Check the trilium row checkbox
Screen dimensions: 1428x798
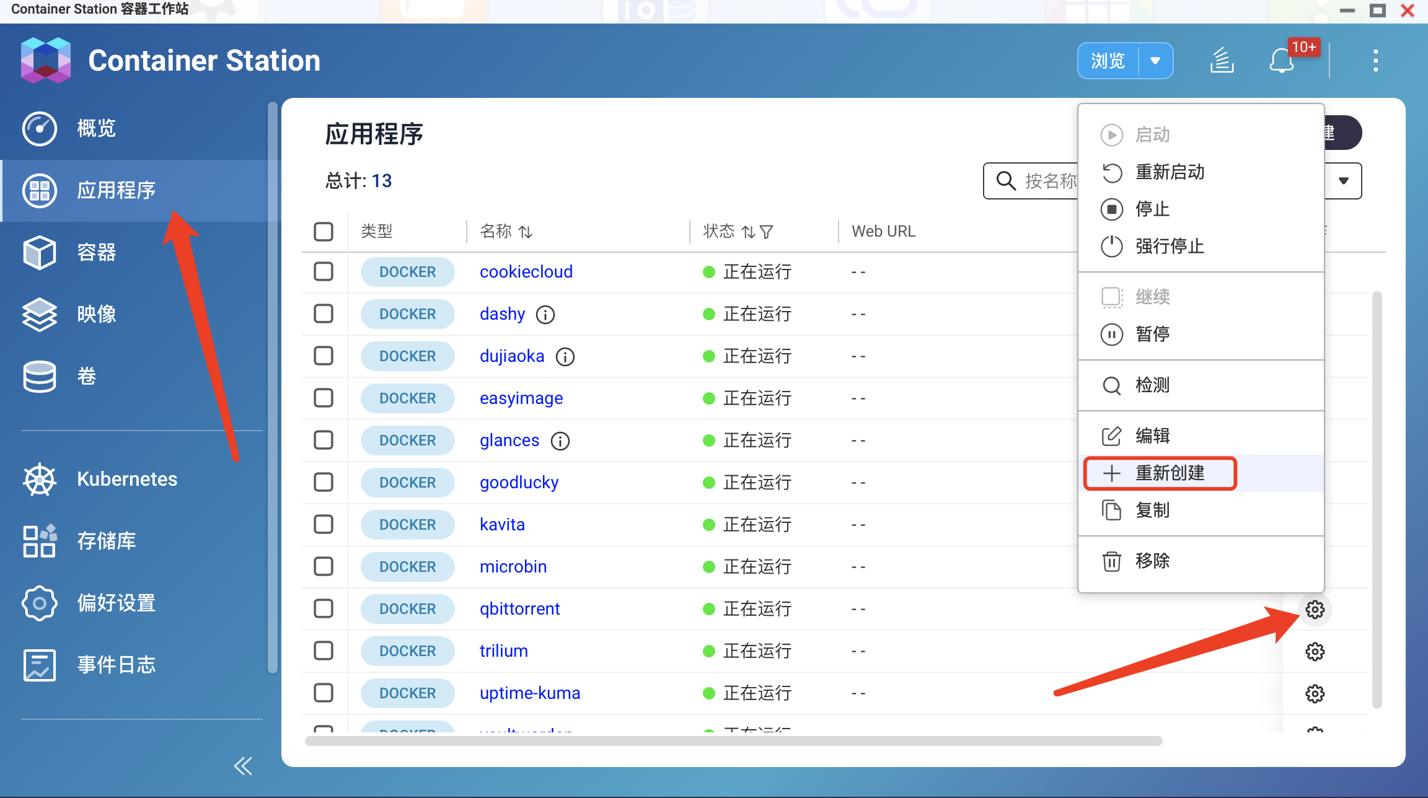324,651
